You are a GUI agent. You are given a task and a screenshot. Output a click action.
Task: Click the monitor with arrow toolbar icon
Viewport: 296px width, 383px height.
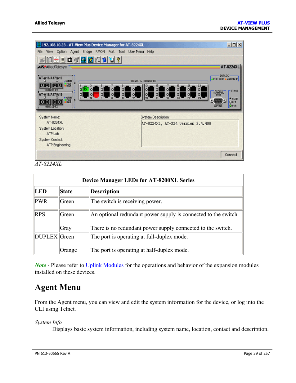point(111,60)
